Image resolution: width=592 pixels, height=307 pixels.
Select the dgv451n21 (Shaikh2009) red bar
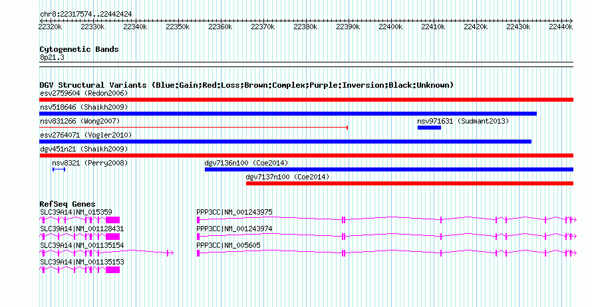[x=306, y=155]
